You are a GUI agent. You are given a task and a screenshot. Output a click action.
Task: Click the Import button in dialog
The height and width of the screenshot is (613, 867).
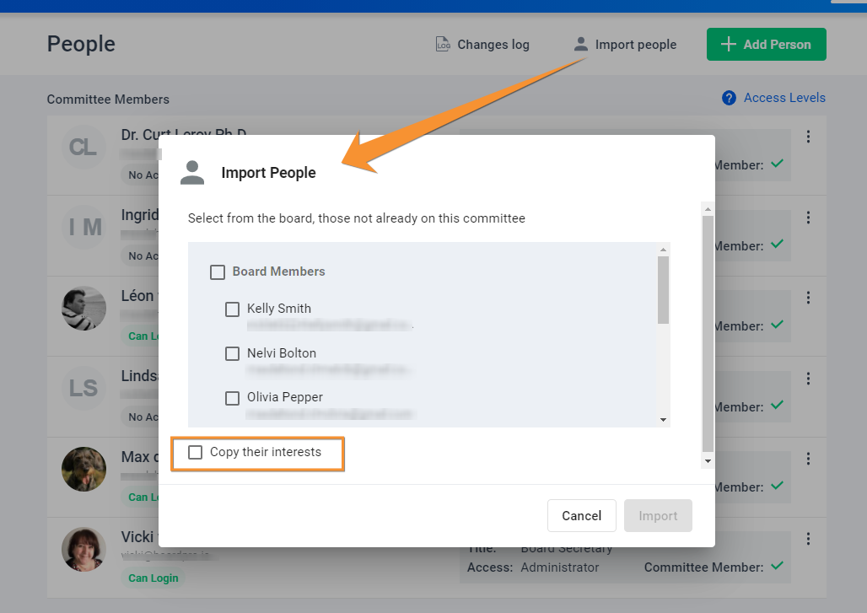coord(658,516)
